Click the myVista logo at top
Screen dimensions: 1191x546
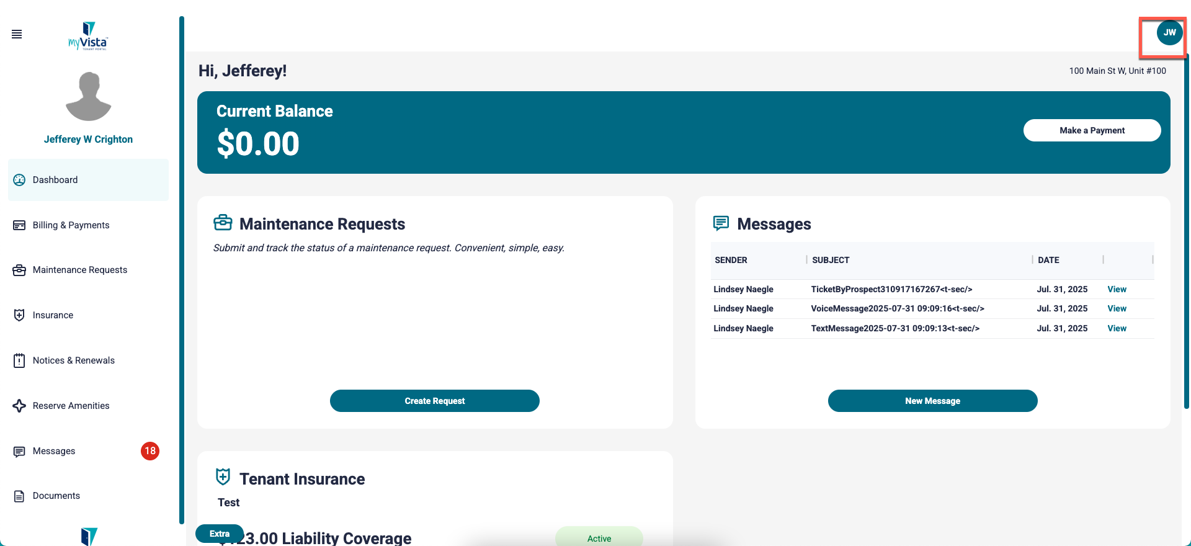(x=88, y=36)
